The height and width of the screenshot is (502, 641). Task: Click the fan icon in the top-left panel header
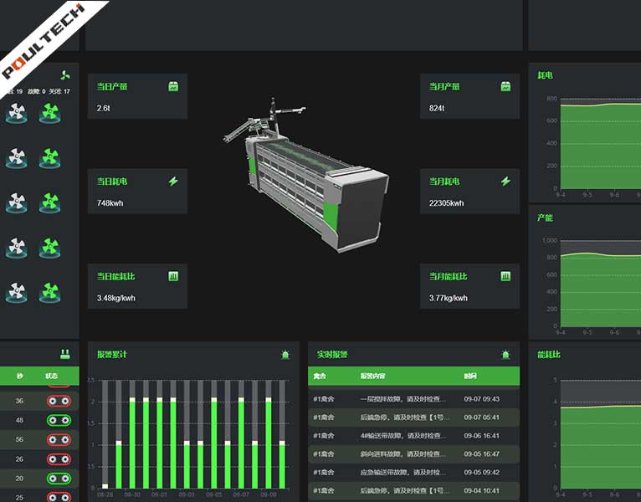point(65,74)
